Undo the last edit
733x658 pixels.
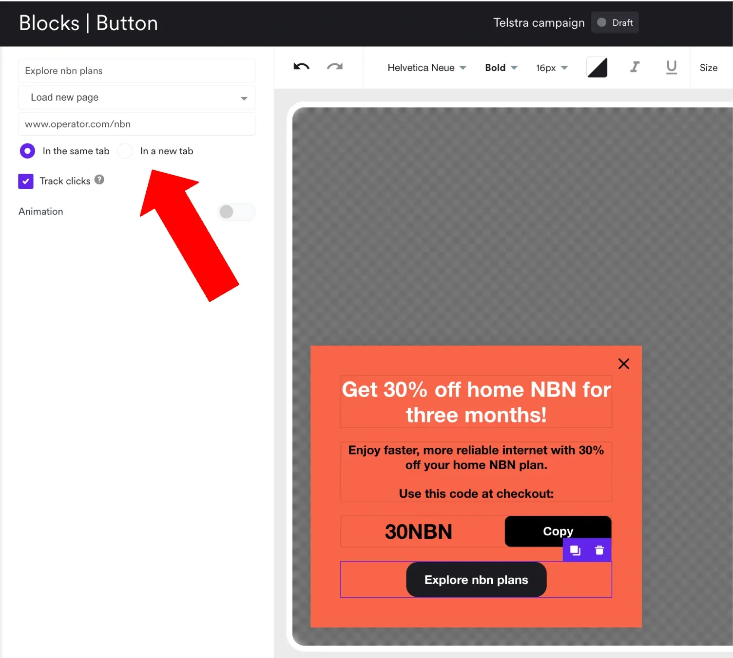(301, 67)
